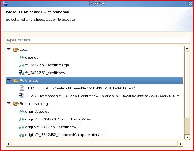Click the HEAD reference file icon

coord(21,96)
